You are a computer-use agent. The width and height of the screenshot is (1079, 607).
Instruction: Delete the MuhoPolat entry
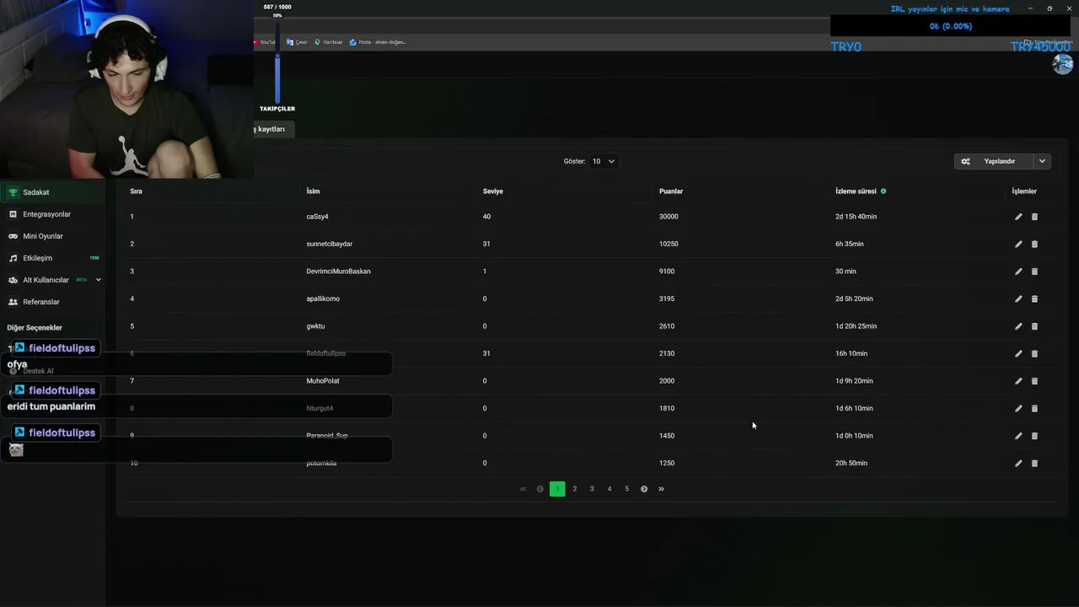click(1034, 381)
